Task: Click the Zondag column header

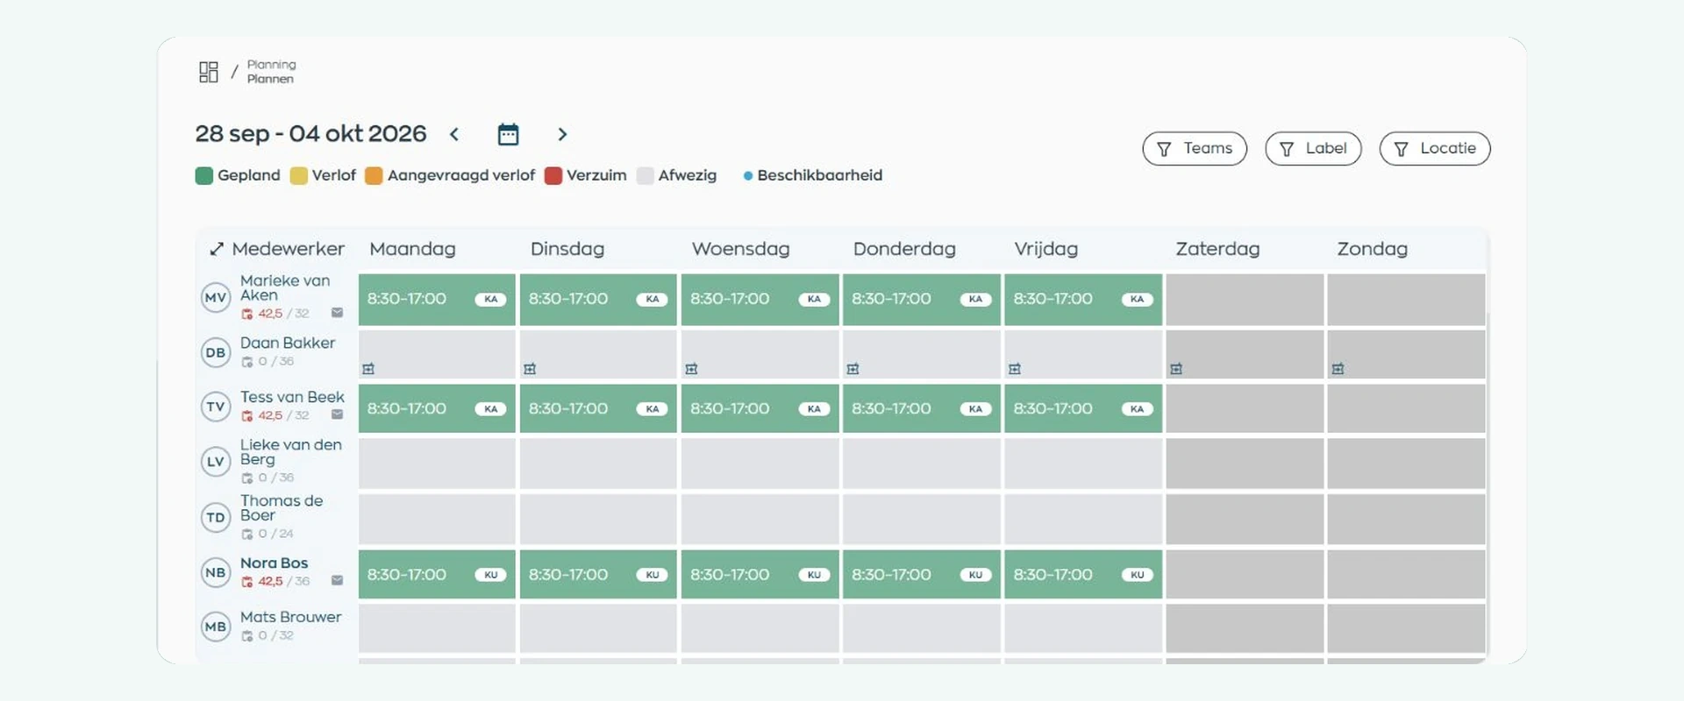Action: (x=1372, y=249)
